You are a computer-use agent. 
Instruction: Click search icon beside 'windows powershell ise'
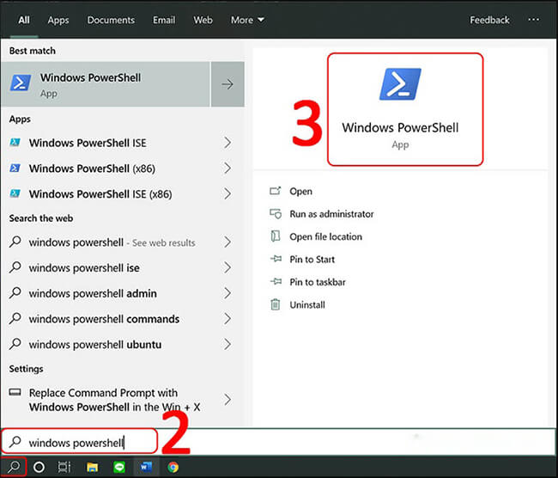pyautogui.click(x=15, y=267)
